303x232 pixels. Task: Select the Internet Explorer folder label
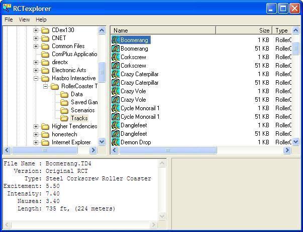[x=71, y=142]
